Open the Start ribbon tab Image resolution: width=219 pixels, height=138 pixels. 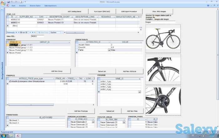(13, 6)
